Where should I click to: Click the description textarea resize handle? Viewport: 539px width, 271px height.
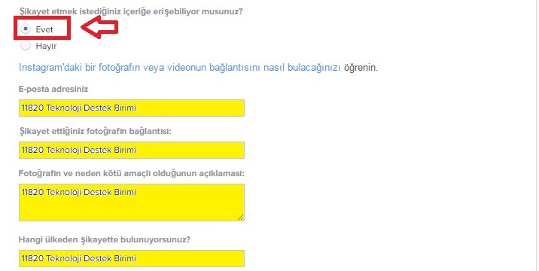tap(241, 217)
